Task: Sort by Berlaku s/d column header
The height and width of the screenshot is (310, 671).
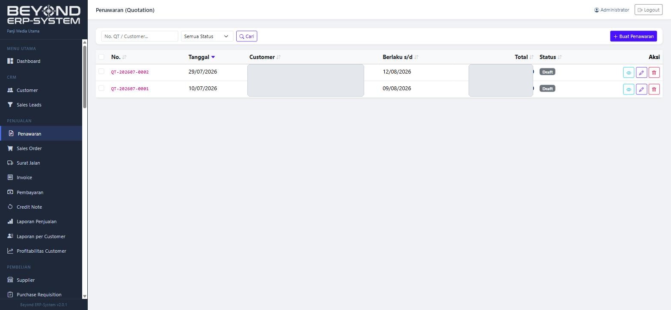Action: click(401, 57)
